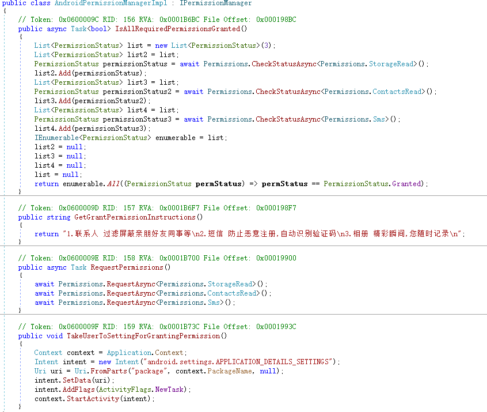Screen dimensions: 487x412
Task: Click the void keyword before TakeUserToSettingForGrantingPermission
Action: (54, 336)
